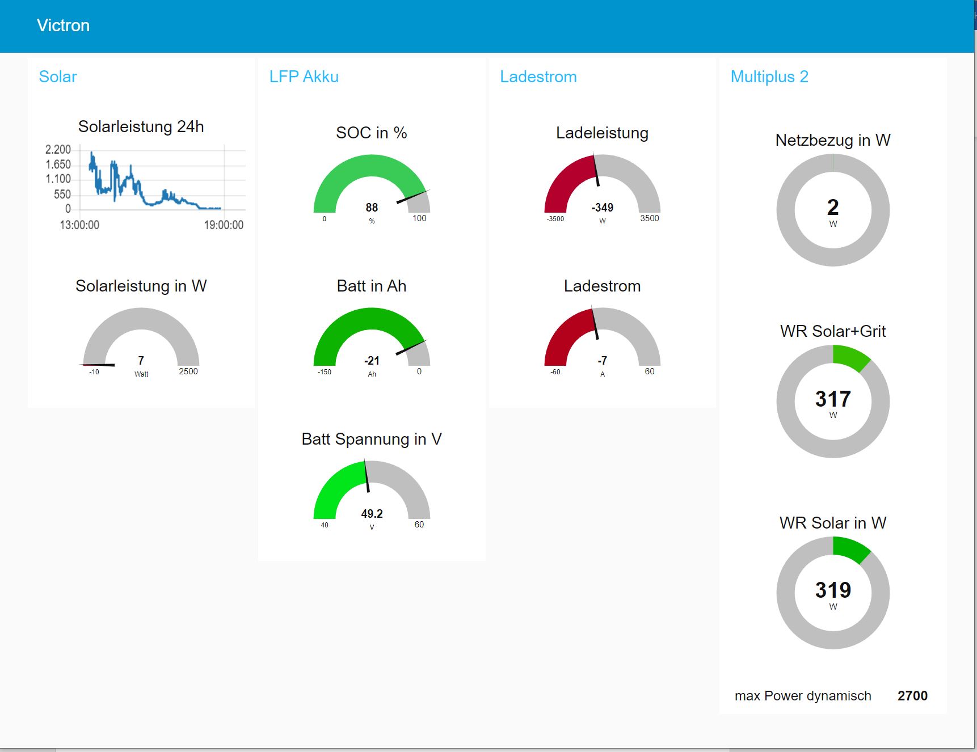Click the max Power dynamisch label
This screenshot has width=977, height=752.
(802, 696)
